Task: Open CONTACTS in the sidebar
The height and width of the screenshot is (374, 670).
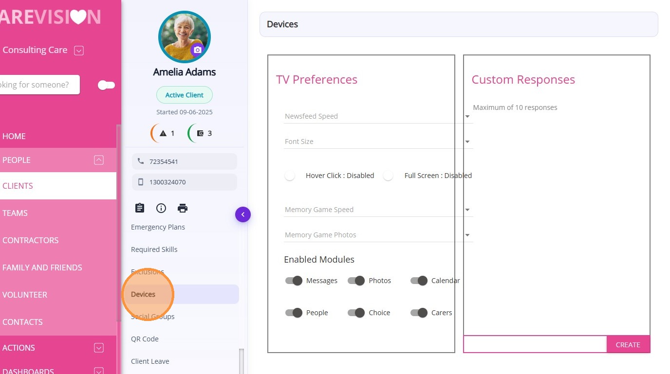Action: coord(58,322)
